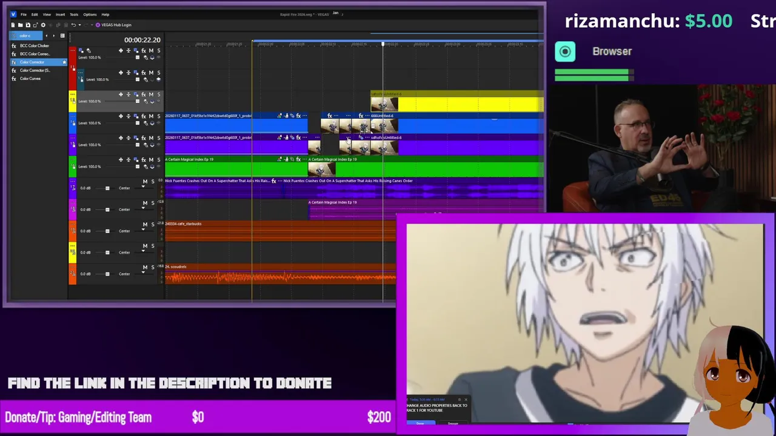This screenshot has height=436, width=776.
Task: Switch the effects list view layout icon
Action: pyautogui.click(x=62, y=36)
